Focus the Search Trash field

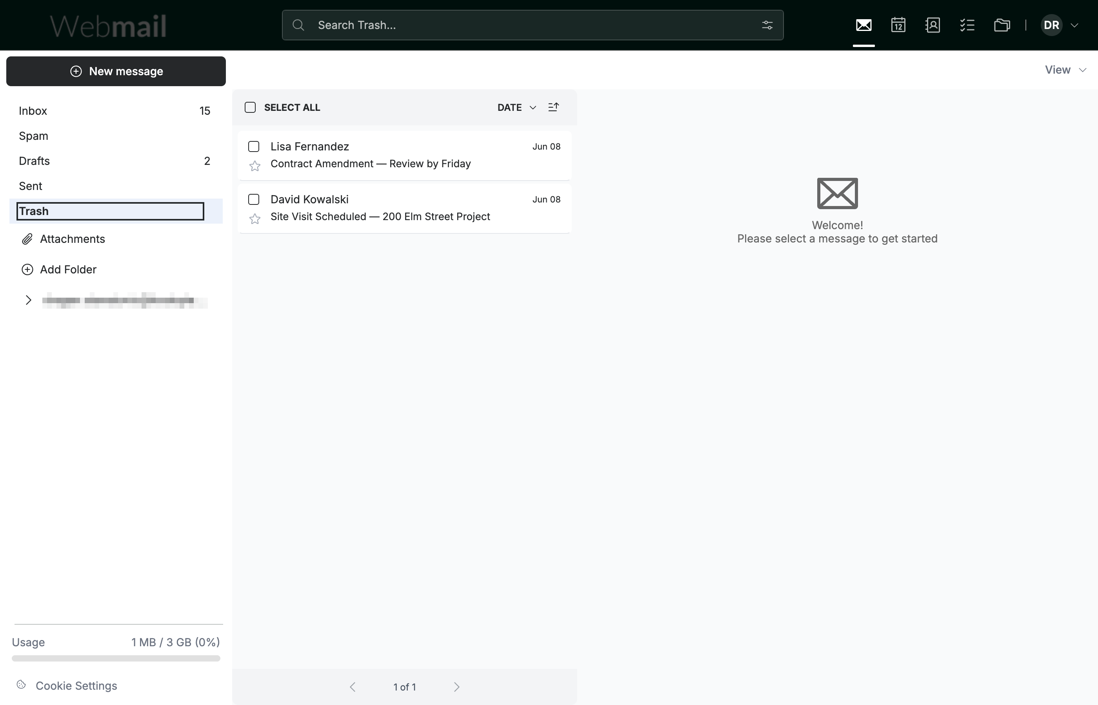(x=533, y=25)
